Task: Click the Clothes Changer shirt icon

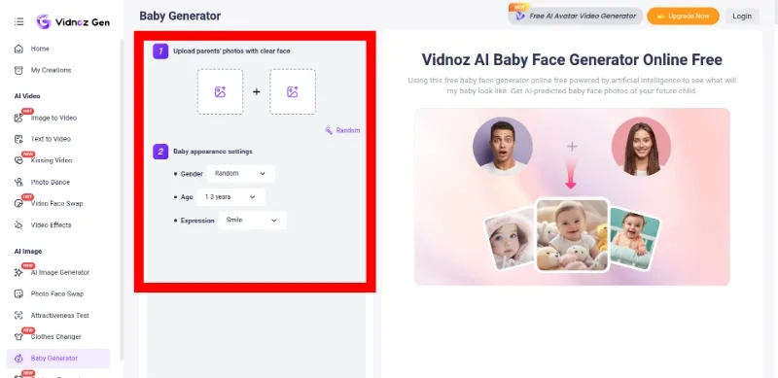Action: pos(18,336)
